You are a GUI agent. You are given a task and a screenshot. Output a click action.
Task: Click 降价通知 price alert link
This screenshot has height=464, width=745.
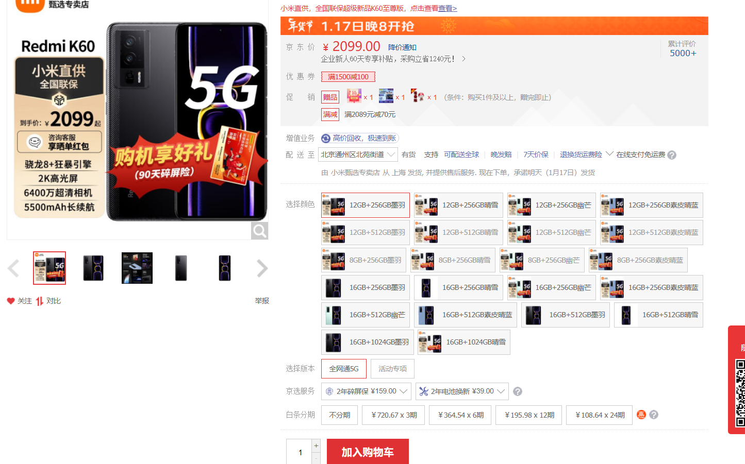click(402, 47)
